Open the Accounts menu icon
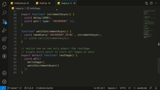The image size is (160, 90). [x=4, y=73]
